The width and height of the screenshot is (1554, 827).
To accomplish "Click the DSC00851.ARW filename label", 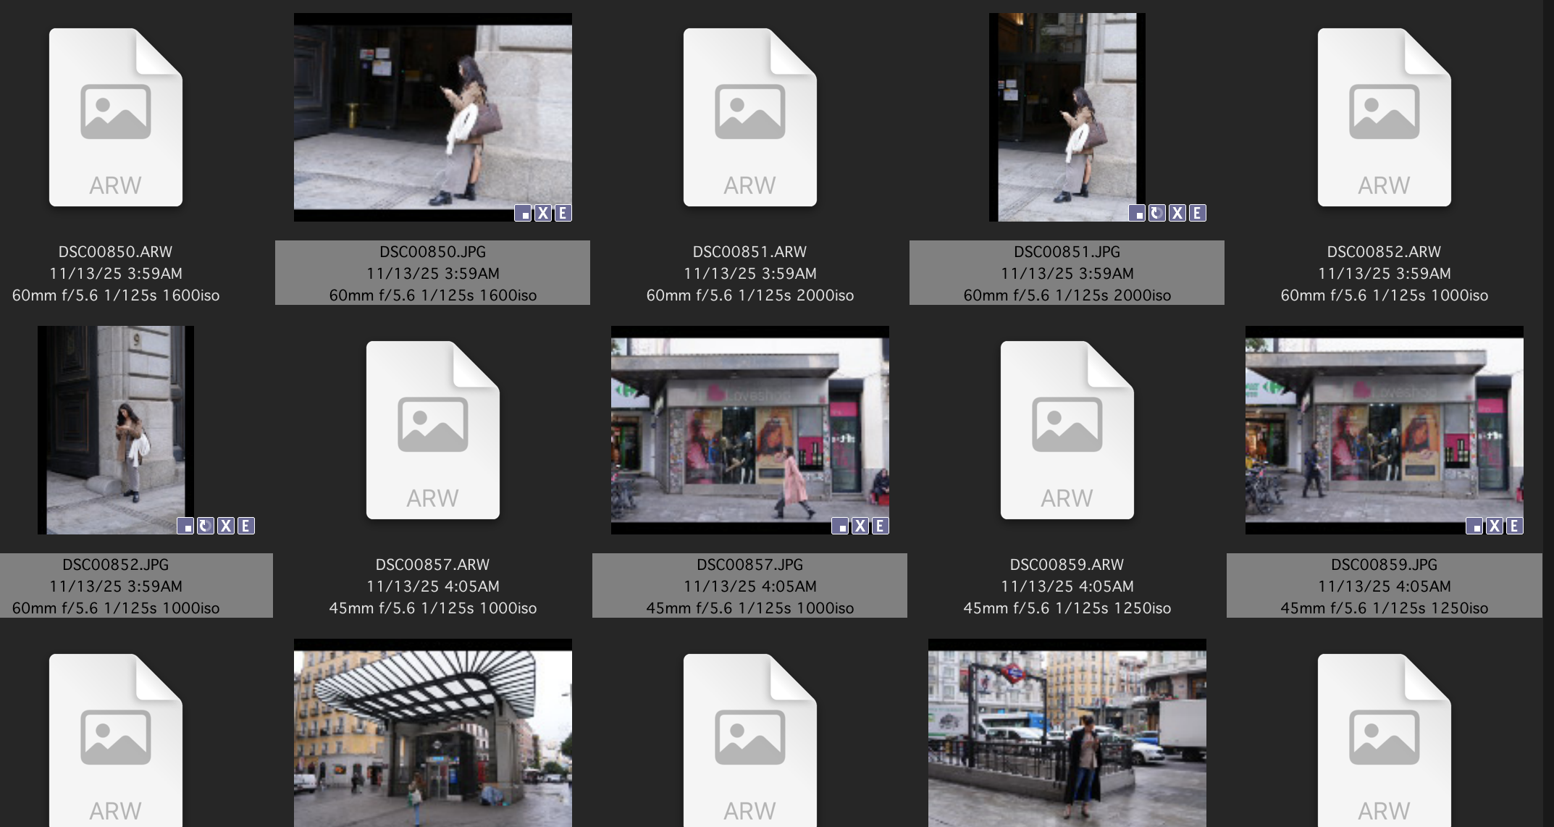I will click(750, 251).
